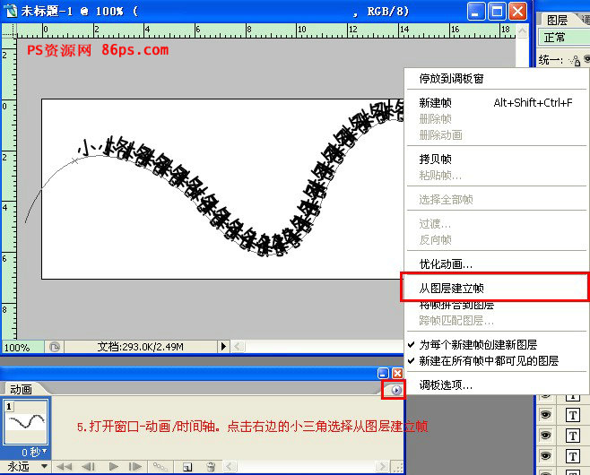Image resolution: width=590 pixels, height=475 pixels.
Task: Click the document window title icon
Action: 10,11
